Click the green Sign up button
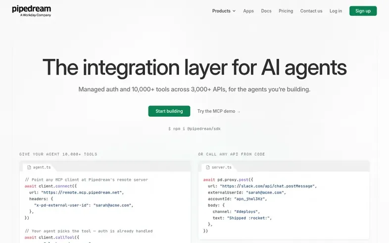Viewport: 389px width, 243px height. (x=363, y=11)
